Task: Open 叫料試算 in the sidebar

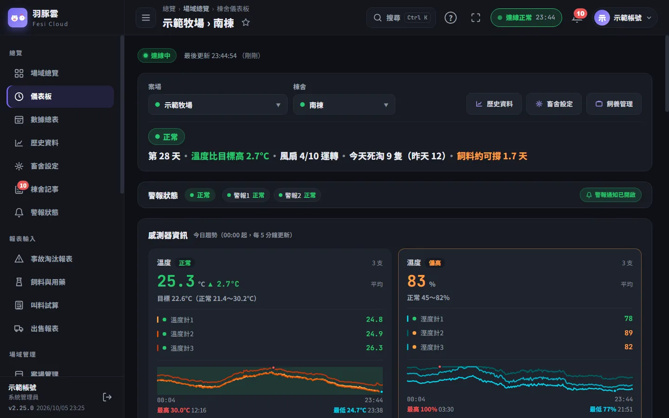Action: [60, 306]
